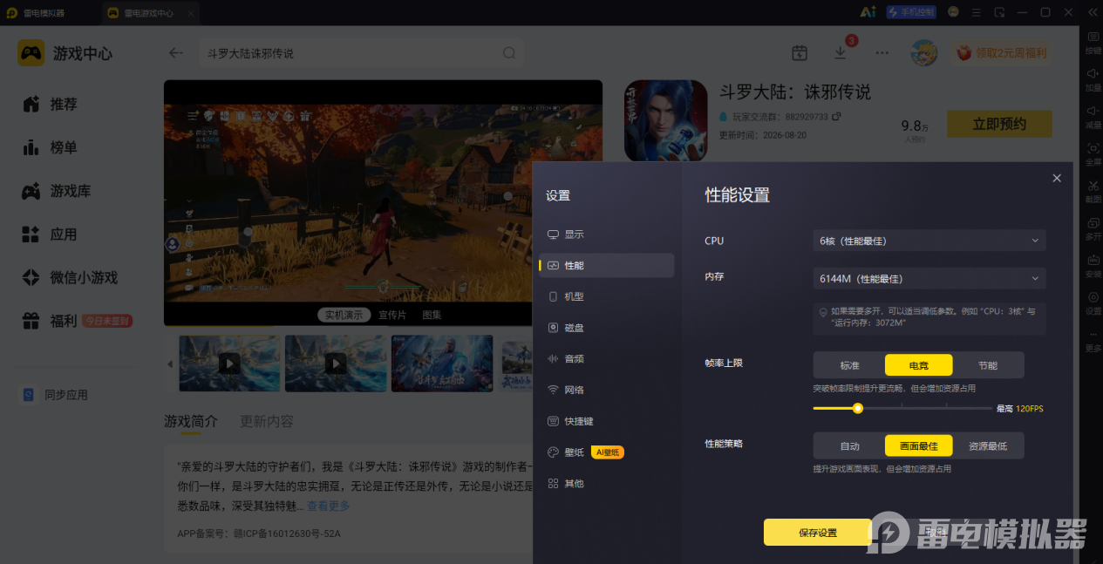This screenshot has height=564, width=1103.
Task: Click 全屏 fullscreen tool
Action: click(x=1093, y=153)
